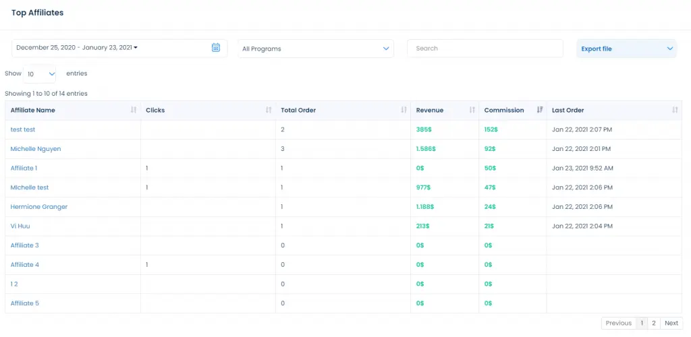
Task: Sort table by Clicks column arrows
Action: click(269, 110)
